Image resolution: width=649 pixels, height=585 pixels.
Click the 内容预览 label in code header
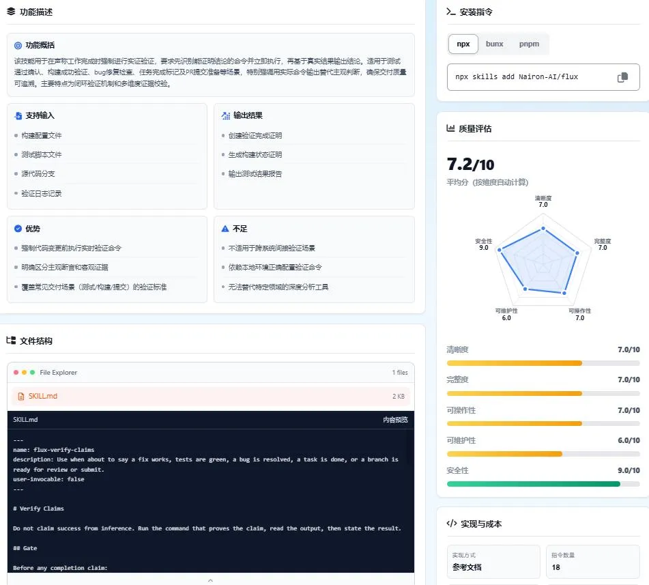(x=395, y=419)
